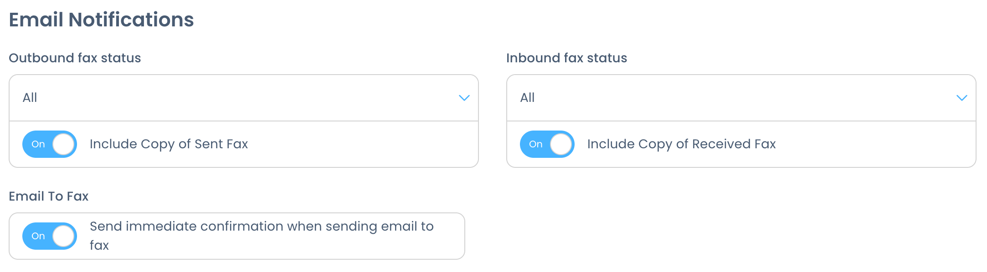
Task: Toggle off immediate email to fax confirmation
Action: point(50,236)
